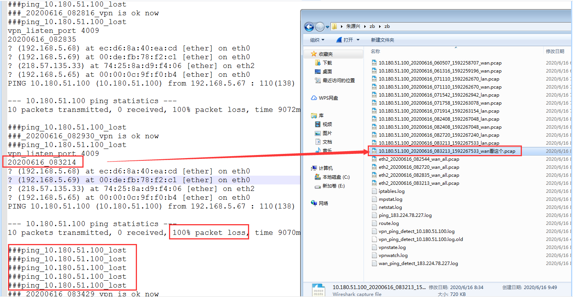Screen dimensions: 573x299
Task: Open the 网络 network location
Action: [323, 203]
